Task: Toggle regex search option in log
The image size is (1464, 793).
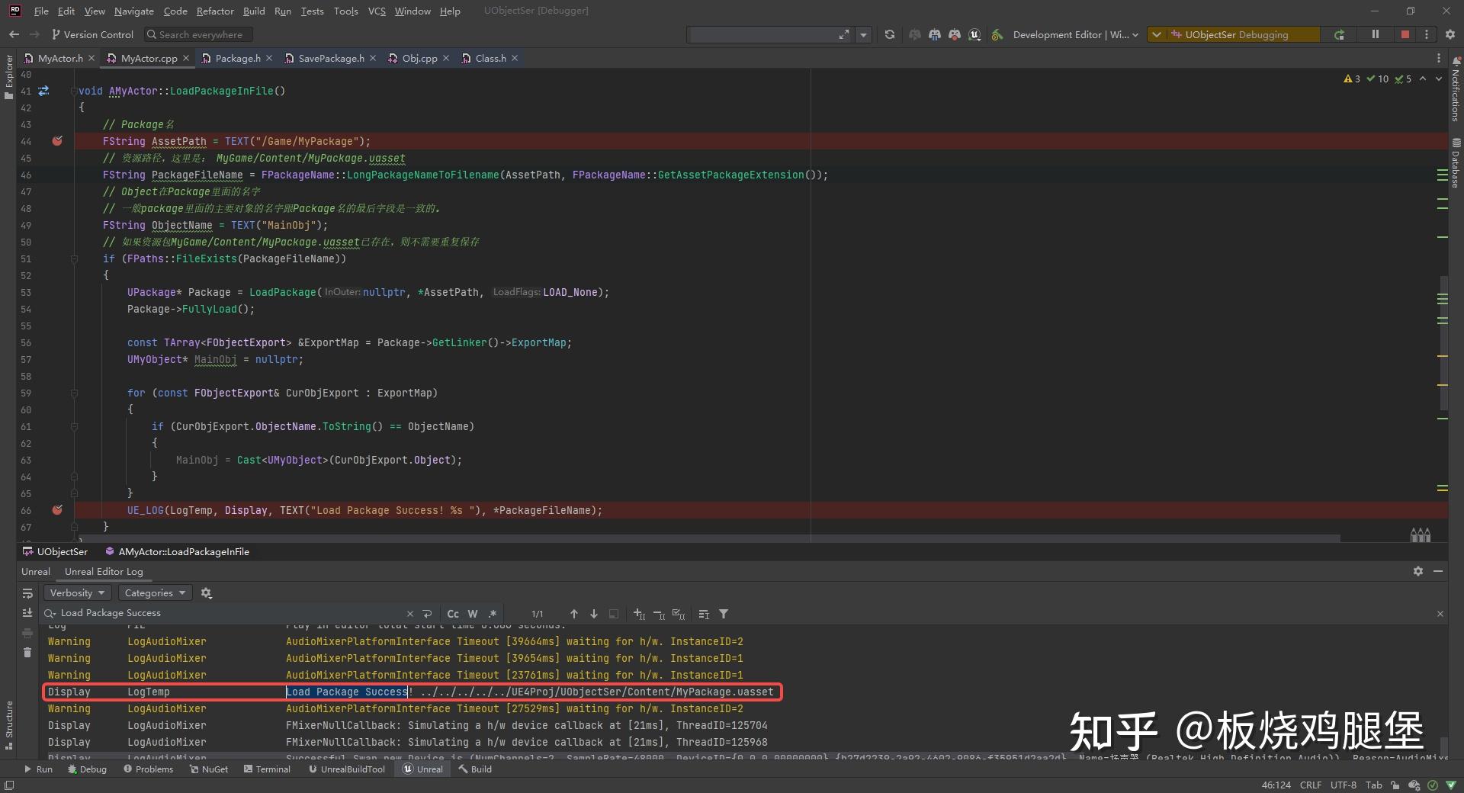Action: [493, 614]
